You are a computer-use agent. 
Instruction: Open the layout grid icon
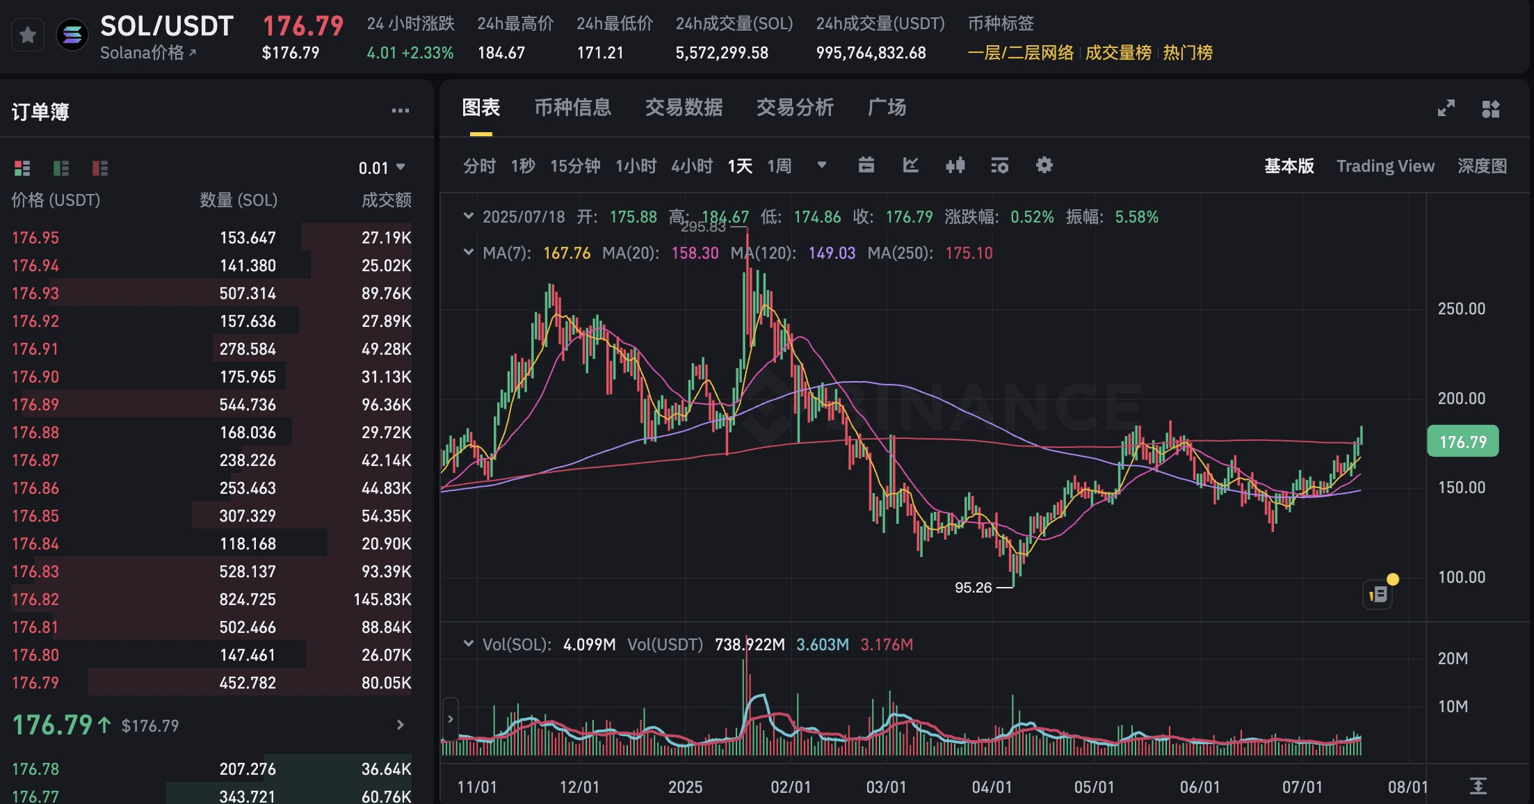[x=1490, y=108]
